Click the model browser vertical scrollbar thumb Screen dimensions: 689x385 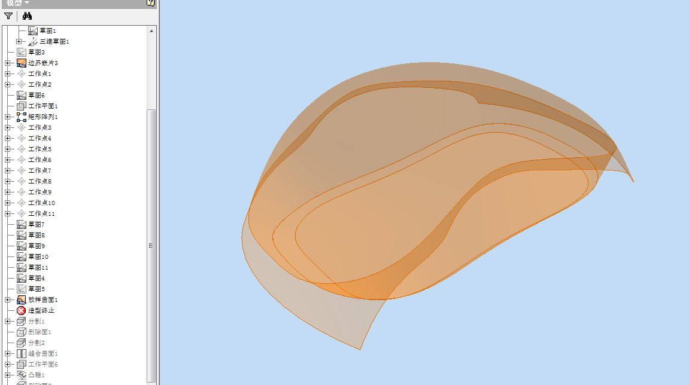pos(151,246)
